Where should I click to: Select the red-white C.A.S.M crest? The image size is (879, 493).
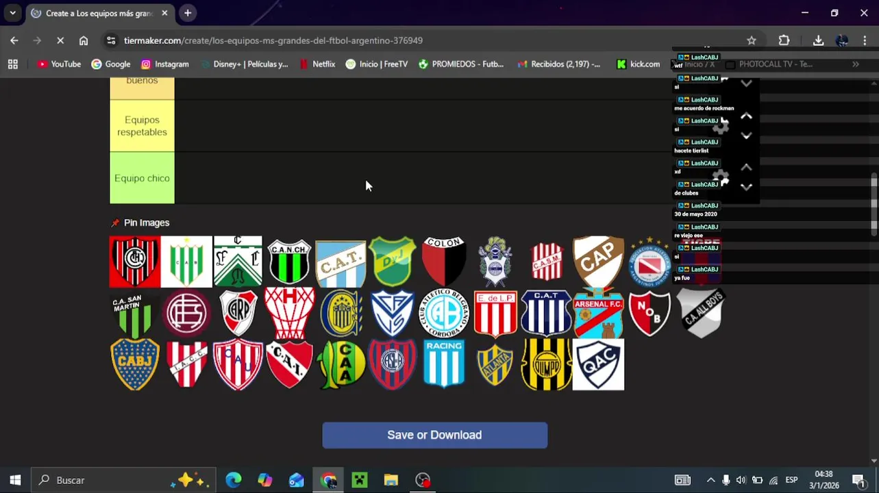(x=547, y=262)
